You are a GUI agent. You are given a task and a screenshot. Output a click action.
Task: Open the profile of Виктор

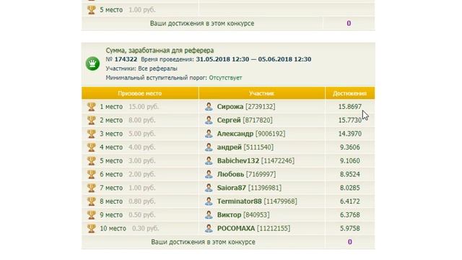229,215
